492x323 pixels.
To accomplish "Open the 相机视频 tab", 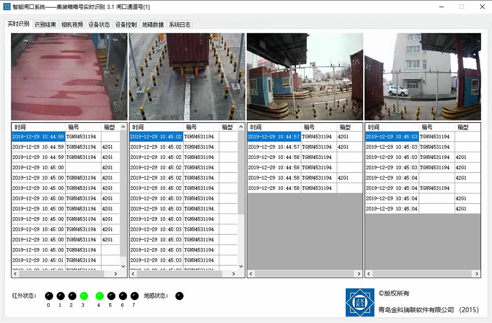I will tap(72, 25).
